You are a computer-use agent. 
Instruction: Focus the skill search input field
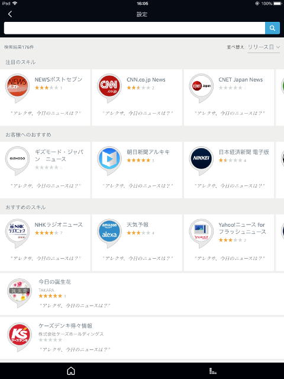pos(134,28)
